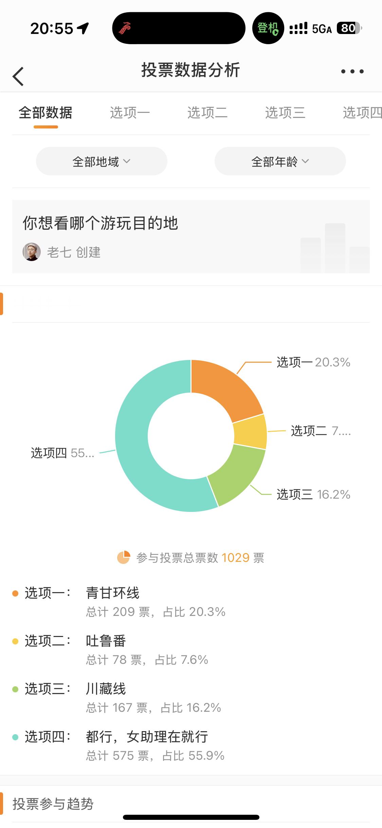Select the 全部数据 tab
Screen dimensions: 382x828
click(46, 113)
